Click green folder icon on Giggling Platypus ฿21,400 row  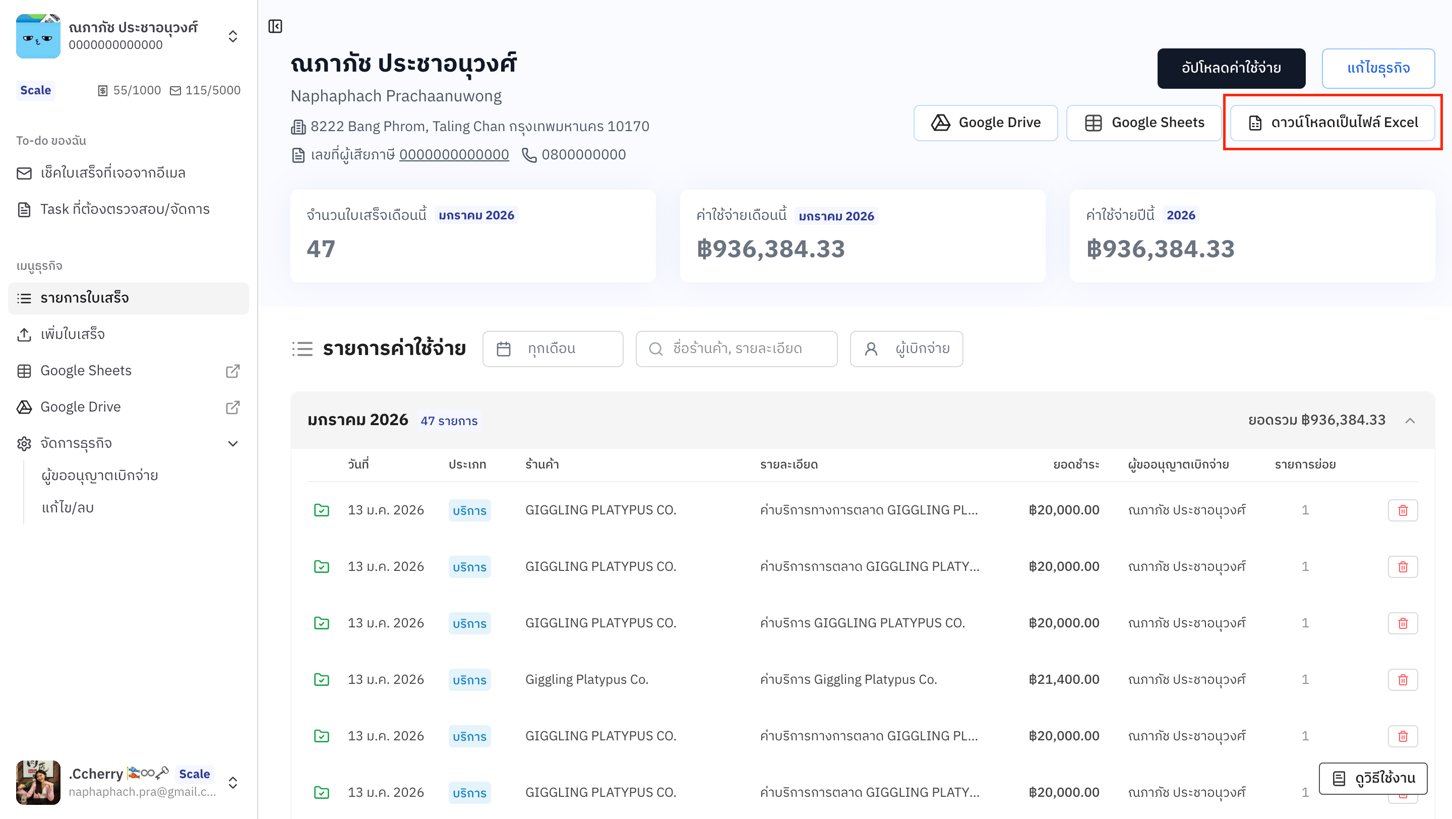pyautogui.click(x=321, y=679)
